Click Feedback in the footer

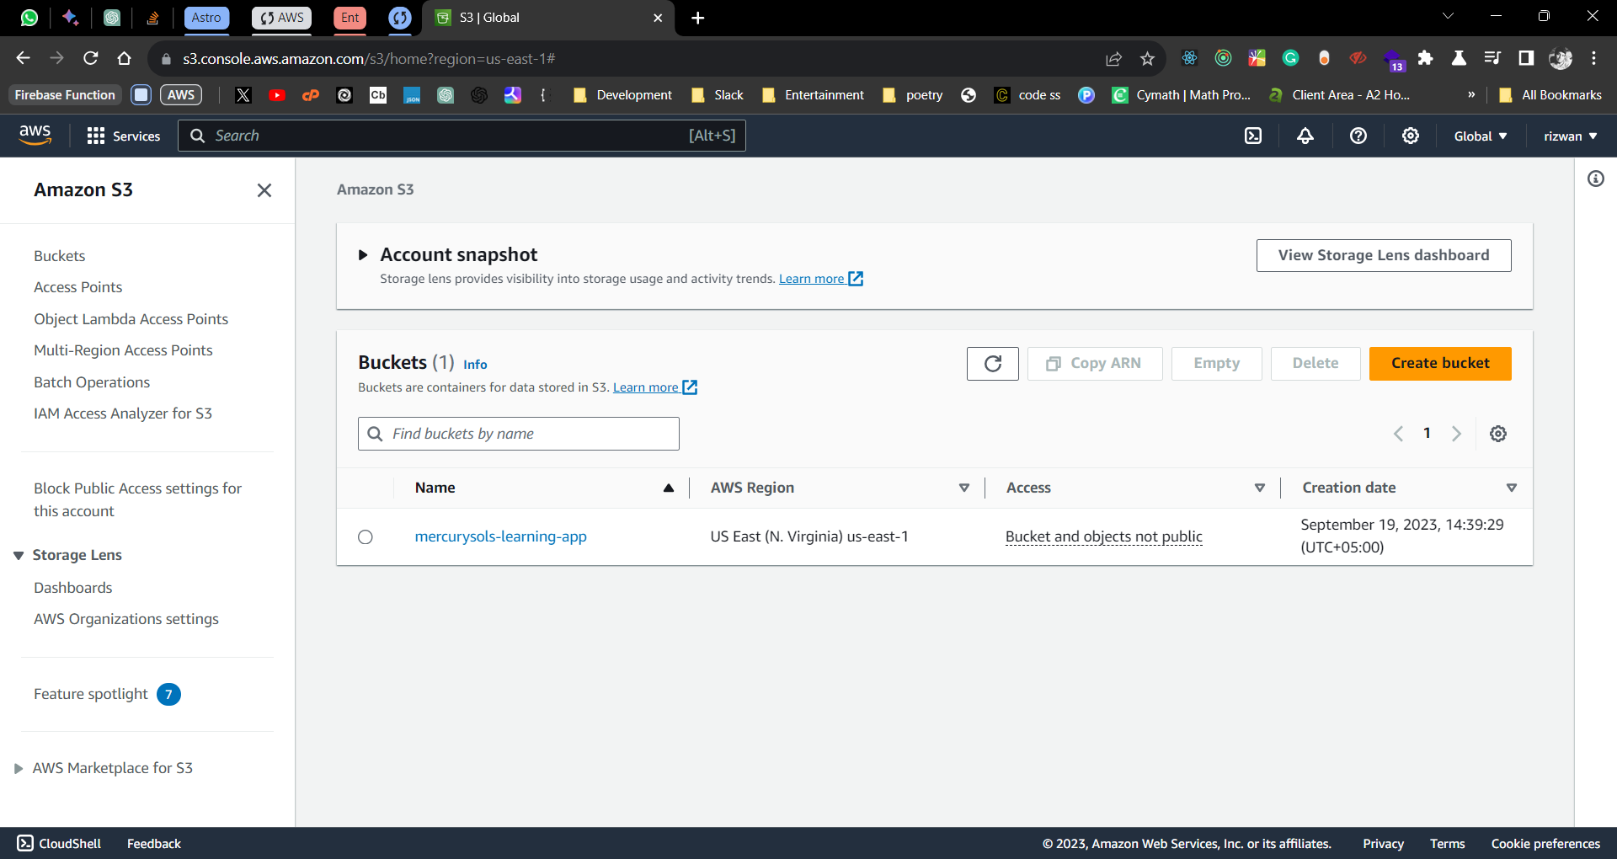click(154, 844)
